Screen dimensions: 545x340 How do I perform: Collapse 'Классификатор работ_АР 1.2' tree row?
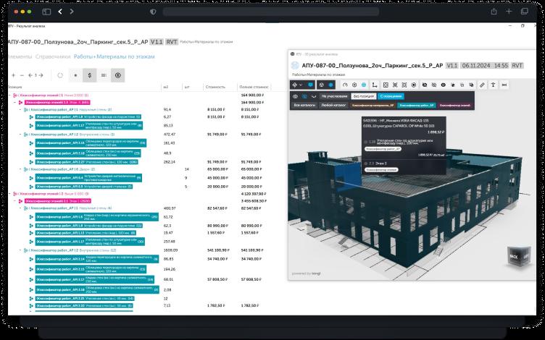[20, 134]
